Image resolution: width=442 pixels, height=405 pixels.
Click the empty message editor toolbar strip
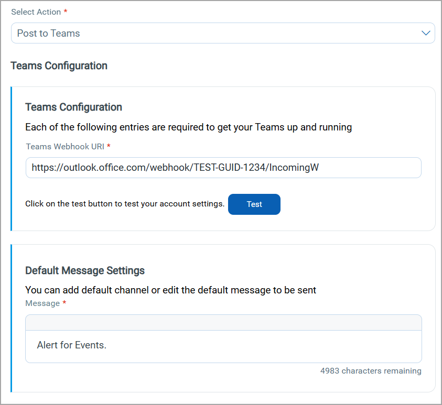223,322
